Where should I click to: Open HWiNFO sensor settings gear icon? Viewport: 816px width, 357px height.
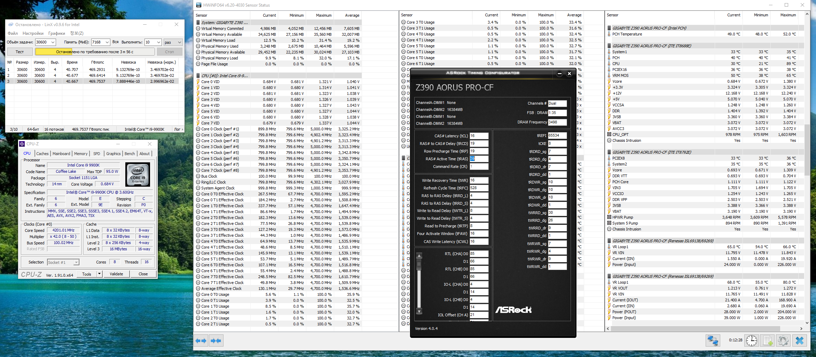click(x=783, y=341)
